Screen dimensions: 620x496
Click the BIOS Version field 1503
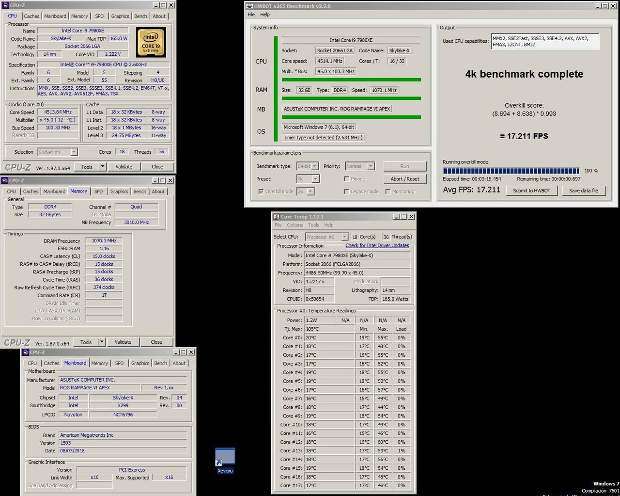click(123, 443)
